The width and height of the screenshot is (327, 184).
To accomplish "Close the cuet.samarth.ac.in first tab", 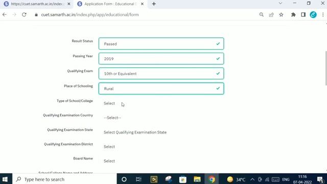I will 69,4.
